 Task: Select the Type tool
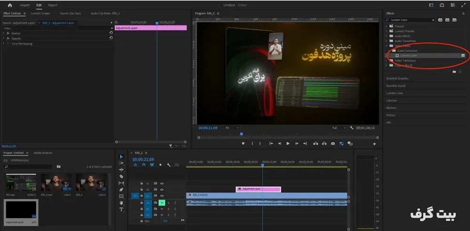click(x=121, y=209)
